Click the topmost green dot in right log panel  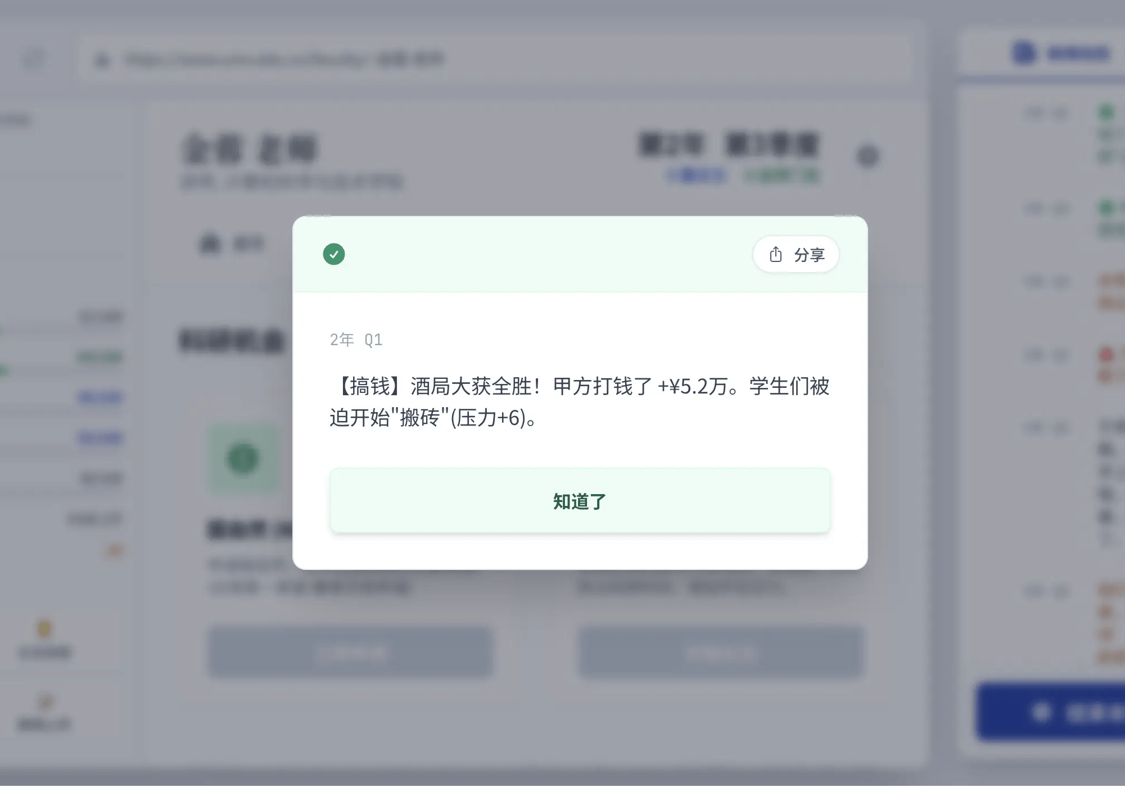coord(1106,112)
